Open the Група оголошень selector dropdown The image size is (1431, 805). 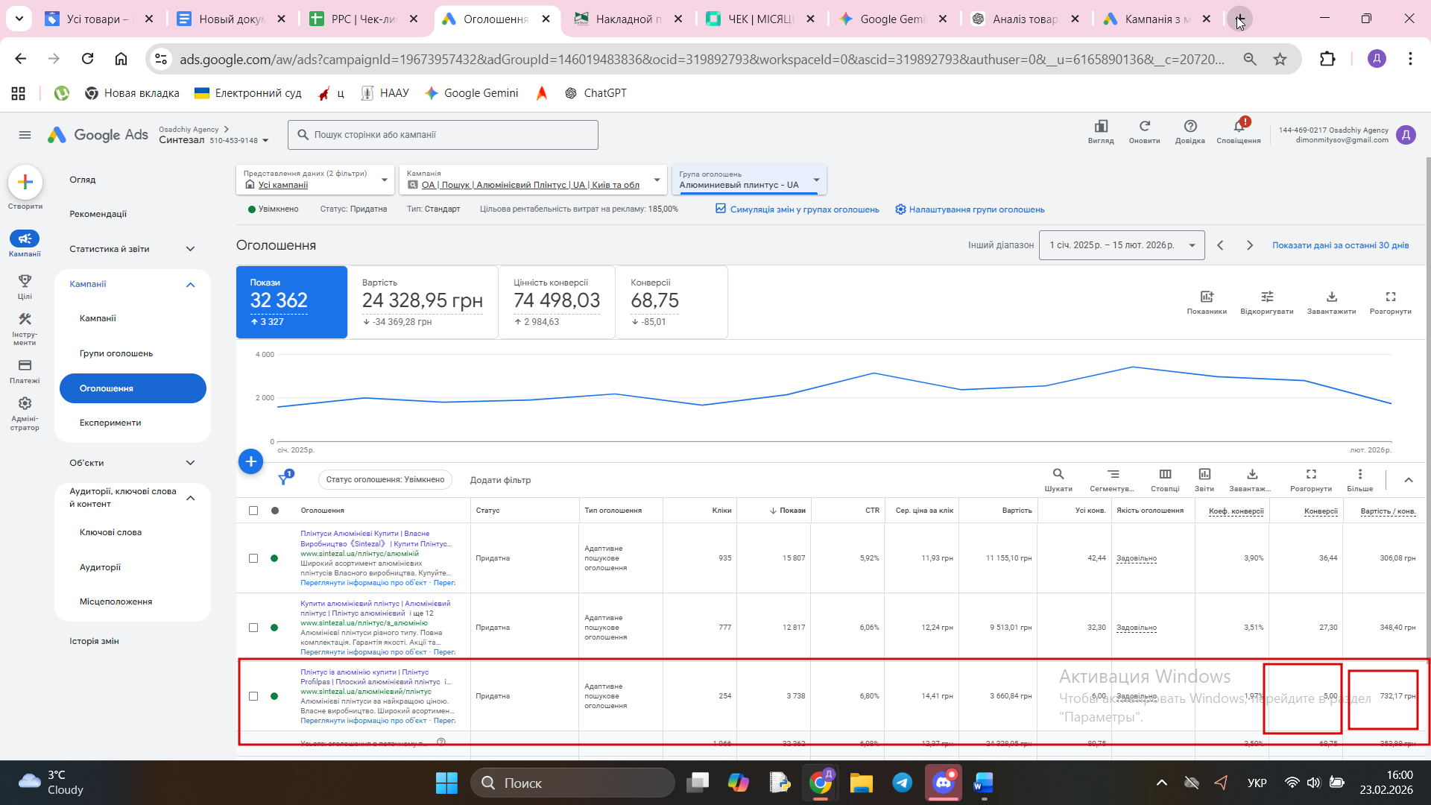pos(748,180)
